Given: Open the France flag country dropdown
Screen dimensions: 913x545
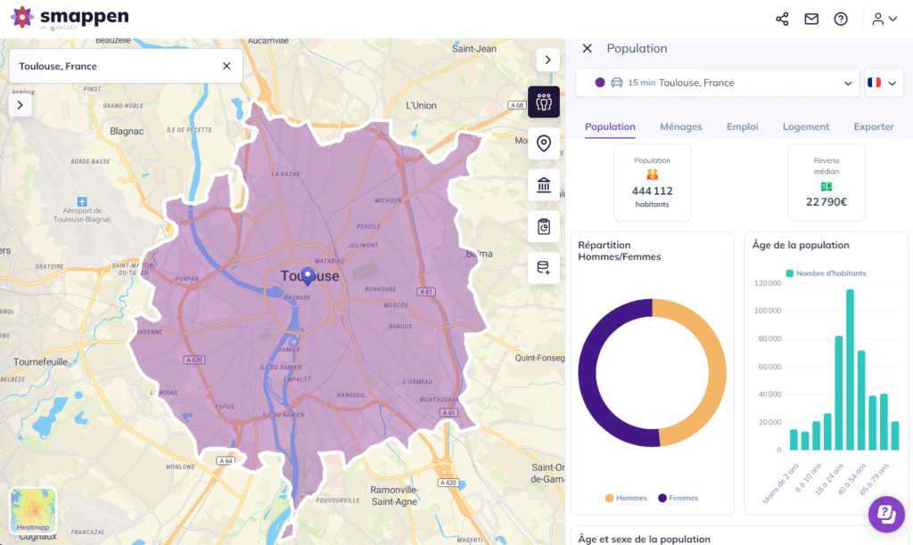Looking at the screenshot, I should coord(883,83).
